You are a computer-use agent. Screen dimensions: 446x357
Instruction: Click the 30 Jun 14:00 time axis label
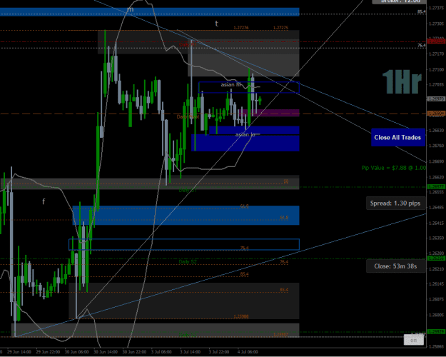[106, 352]
